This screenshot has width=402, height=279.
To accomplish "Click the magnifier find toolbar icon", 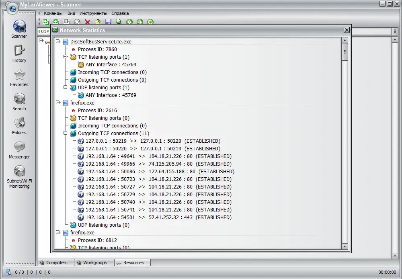I will point(119,22).
